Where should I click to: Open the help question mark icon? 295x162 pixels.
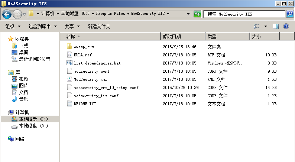pyautogui.click(x=286, y=26)
